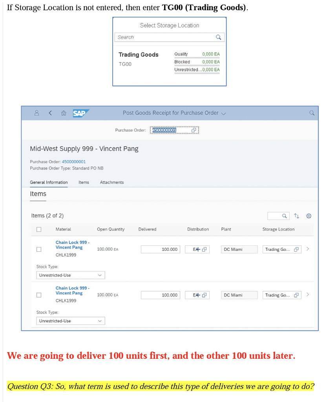Viewport: 334px width, 402px height.
Task: Click second row DC Miami plant field
Action: (x=239, y=295)
